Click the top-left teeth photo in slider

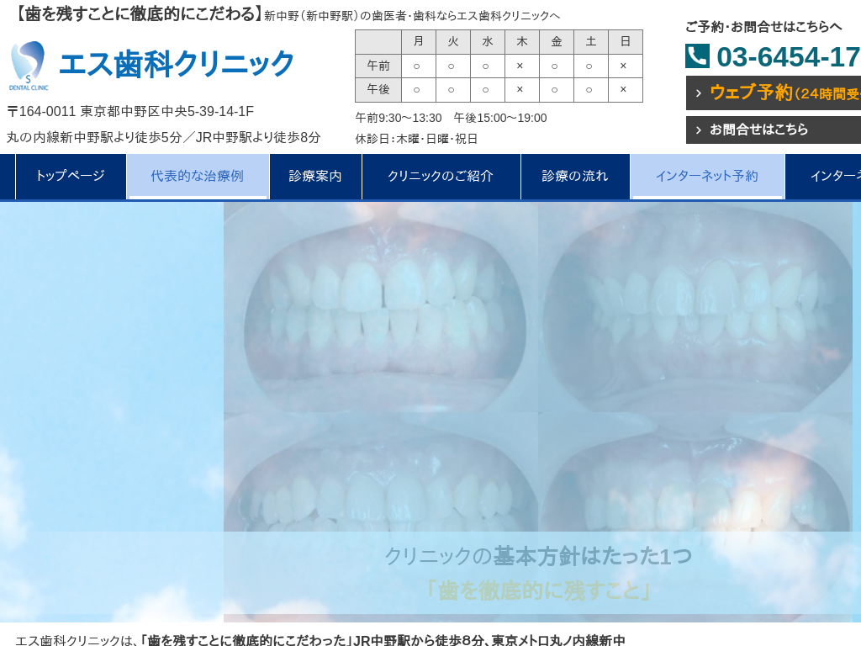click(381, 307)
